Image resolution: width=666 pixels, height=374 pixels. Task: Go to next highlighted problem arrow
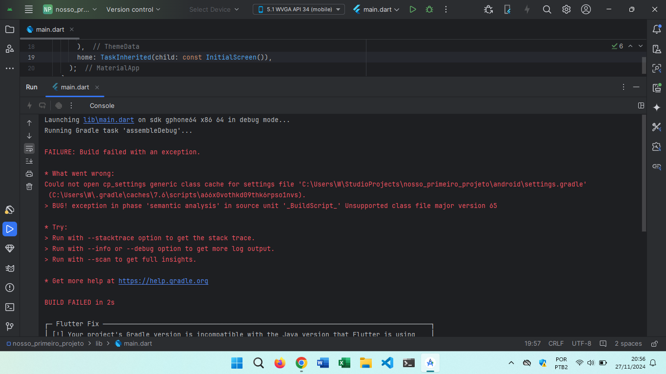coord(641,46)
